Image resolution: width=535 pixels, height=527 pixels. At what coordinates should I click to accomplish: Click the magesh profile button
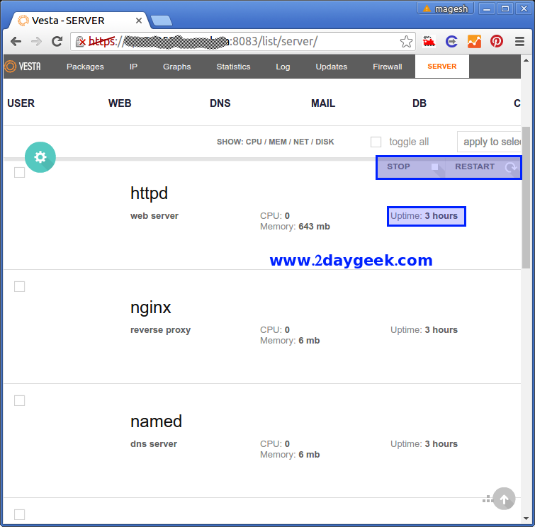point(446,8)
